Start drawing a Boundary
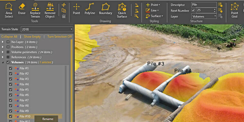The width and height of the screenshot is (244, 122). pyautogui.click(x=106, y=9)
